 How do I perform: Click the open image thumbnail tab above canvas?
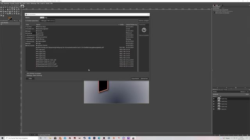coord(22,7)
